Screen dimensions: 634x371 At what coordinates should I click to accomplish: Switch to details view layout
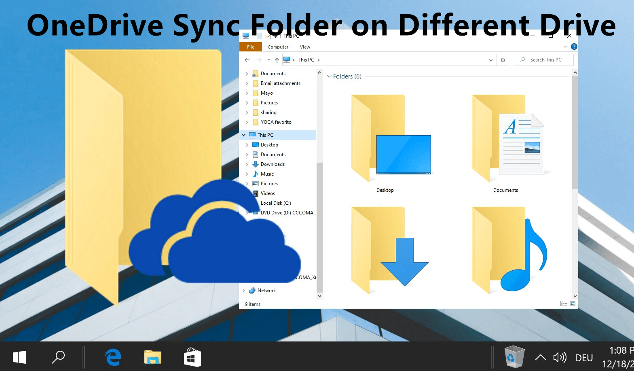pyautogui.click(x=563, y=304)
